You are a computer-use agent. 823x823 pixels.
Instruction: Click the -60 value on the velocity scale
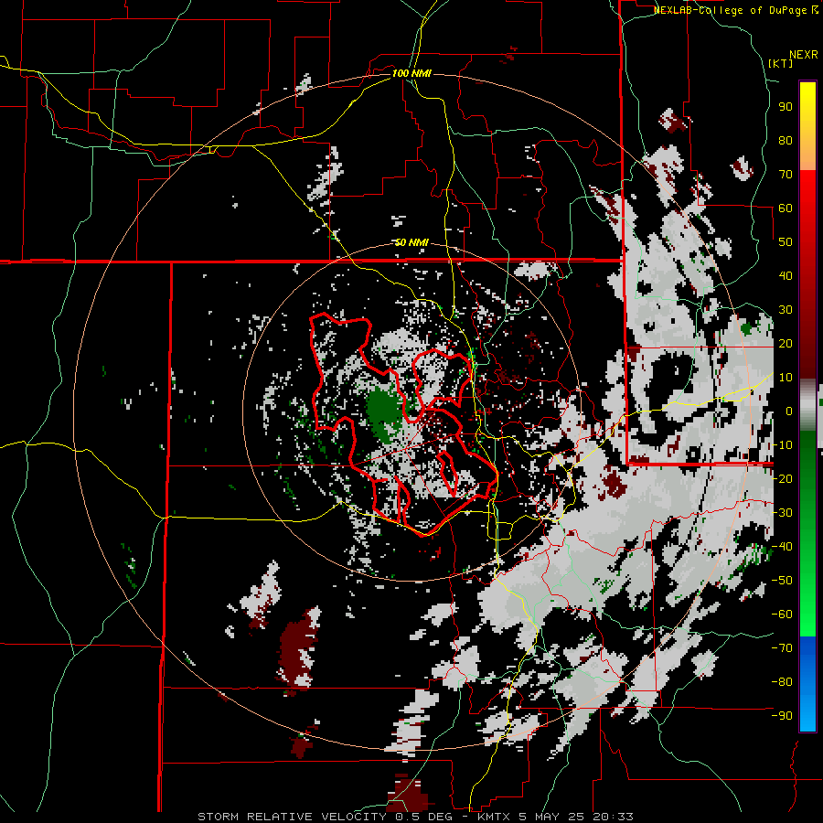(782, 615)
